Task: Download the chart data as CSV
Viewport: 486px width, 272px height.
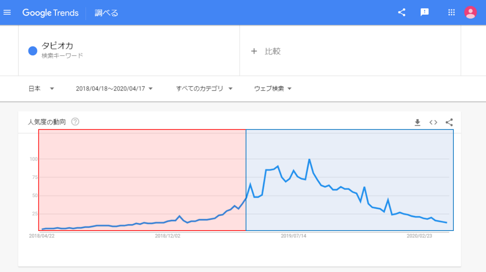Action: [417, 122]
